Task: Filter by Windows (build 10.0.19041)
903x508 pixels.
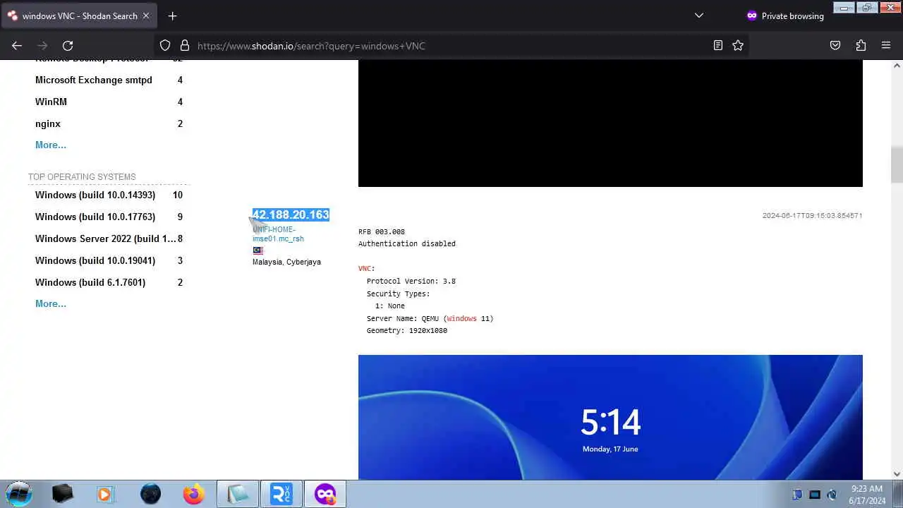Action: tap(95, 260)
